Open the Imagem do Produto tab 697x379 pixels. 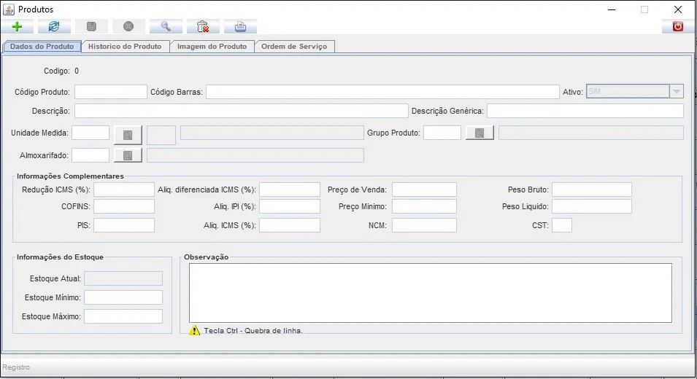(212, 46)
